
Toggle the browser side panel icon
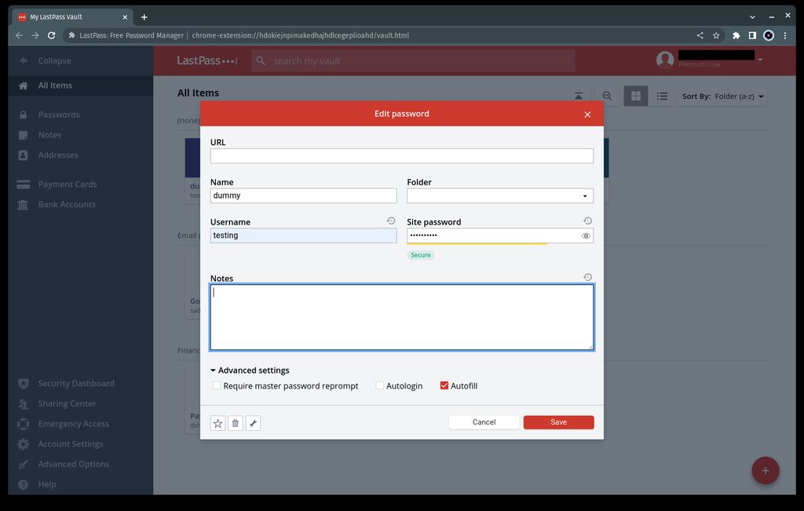click(752, 35)
